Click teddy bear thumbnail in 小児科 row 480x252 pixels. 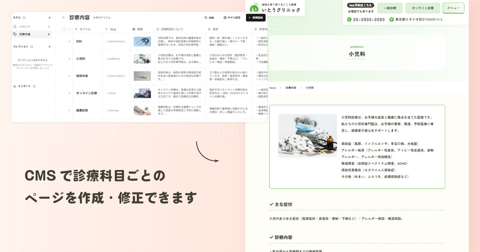pyautogui.click(x=142, y=58)
